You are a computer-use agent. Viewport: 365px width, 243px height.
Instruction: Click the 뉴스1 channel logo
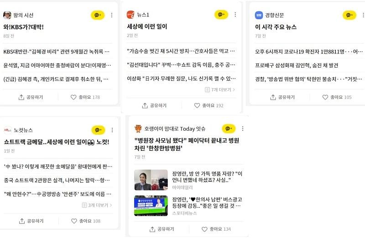click(x=130, y=15)
